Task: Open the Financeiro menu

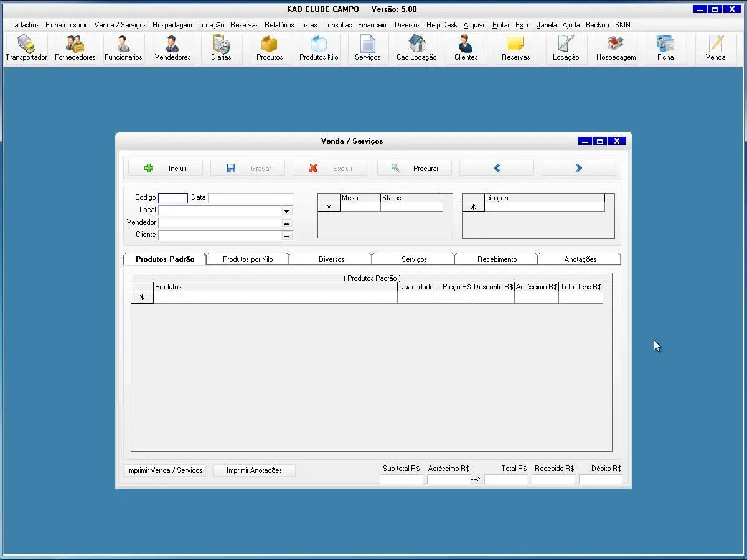Action: [x=373, y=25]
